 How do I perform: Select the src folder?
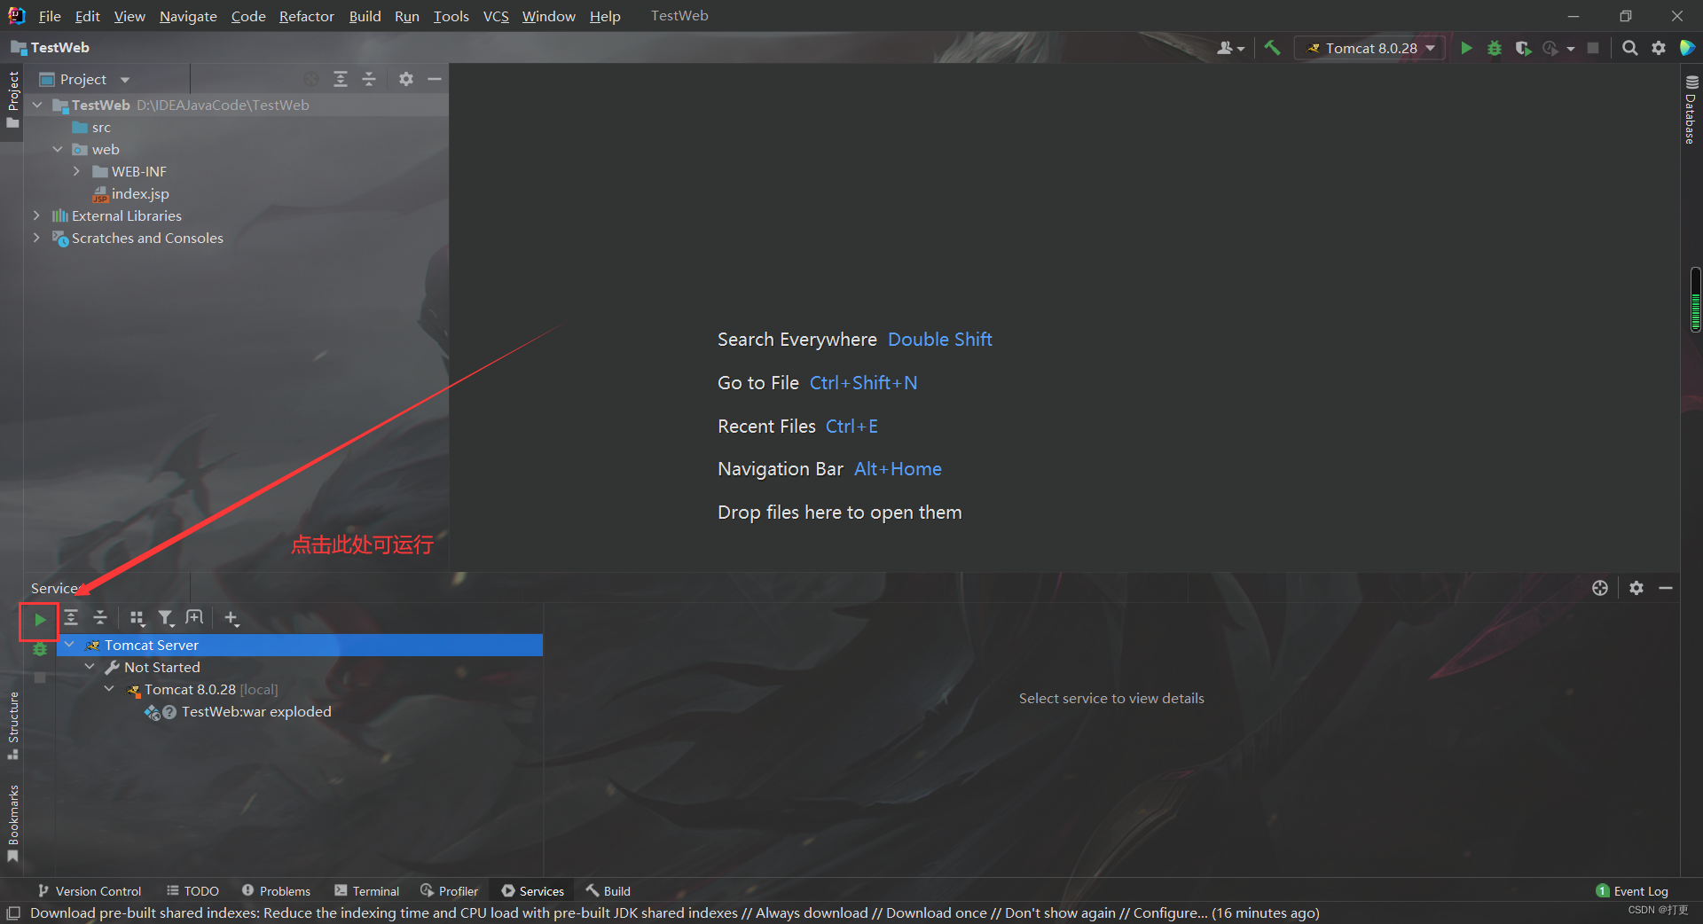pos(91,127)
